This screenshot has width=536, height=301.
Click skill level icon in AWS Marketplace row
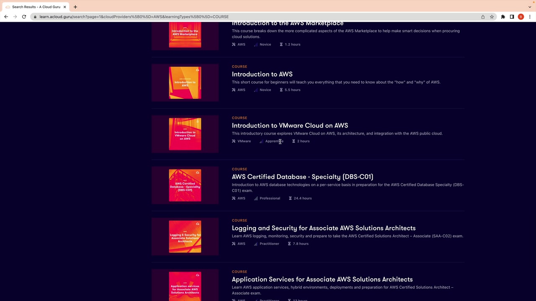pos(256,44)
